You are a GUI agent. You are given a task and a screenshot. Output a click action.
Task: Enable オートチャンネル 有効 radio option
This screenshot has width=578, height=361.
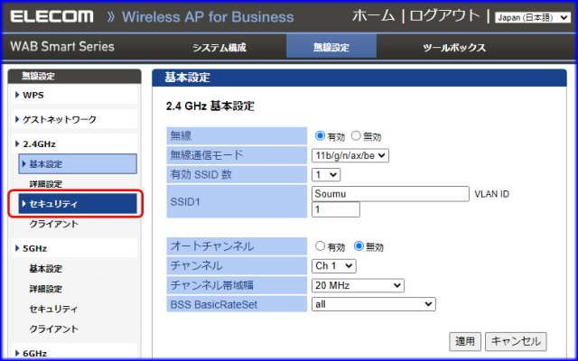pyautogui.click(x=320, y=246)
